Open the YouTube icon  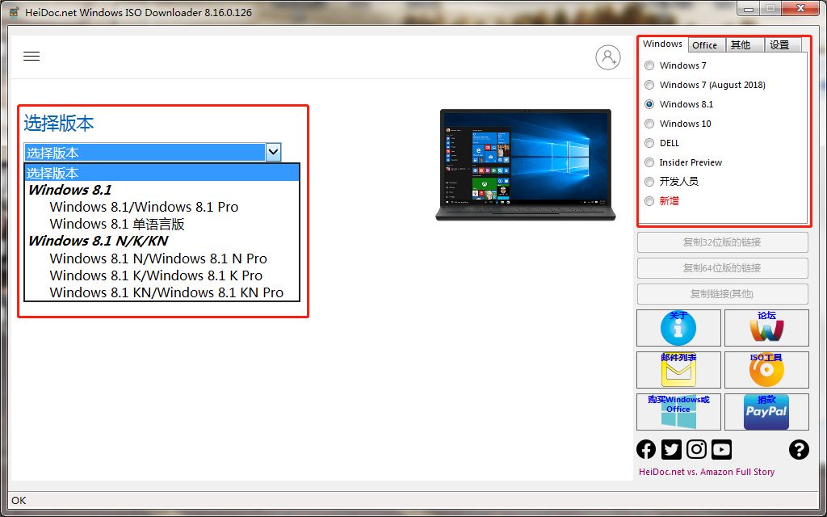pos(721,449)
